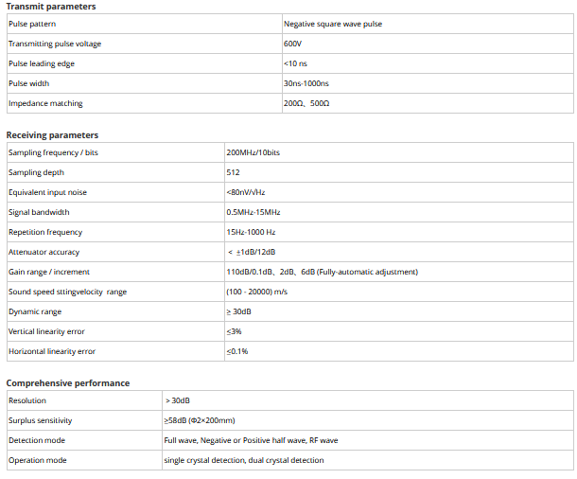Click the Repetition frequency label
Screen dimensions: 577x479
click(45, 232)
